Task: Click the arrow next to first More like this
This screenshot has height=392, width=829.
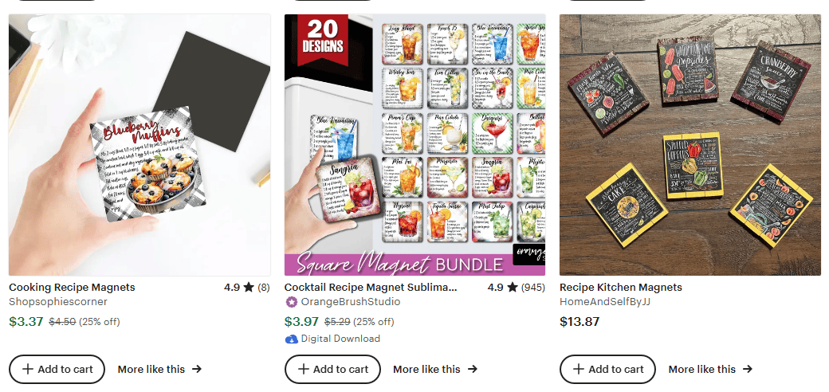Action: click(x=197, y=369)
